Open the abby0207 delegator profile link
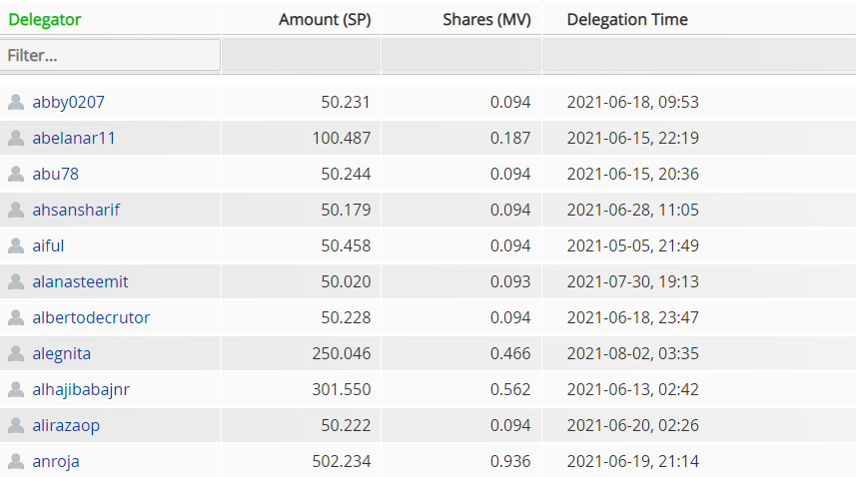Viewport: 856px width, 477px height. tap(68, 102)
